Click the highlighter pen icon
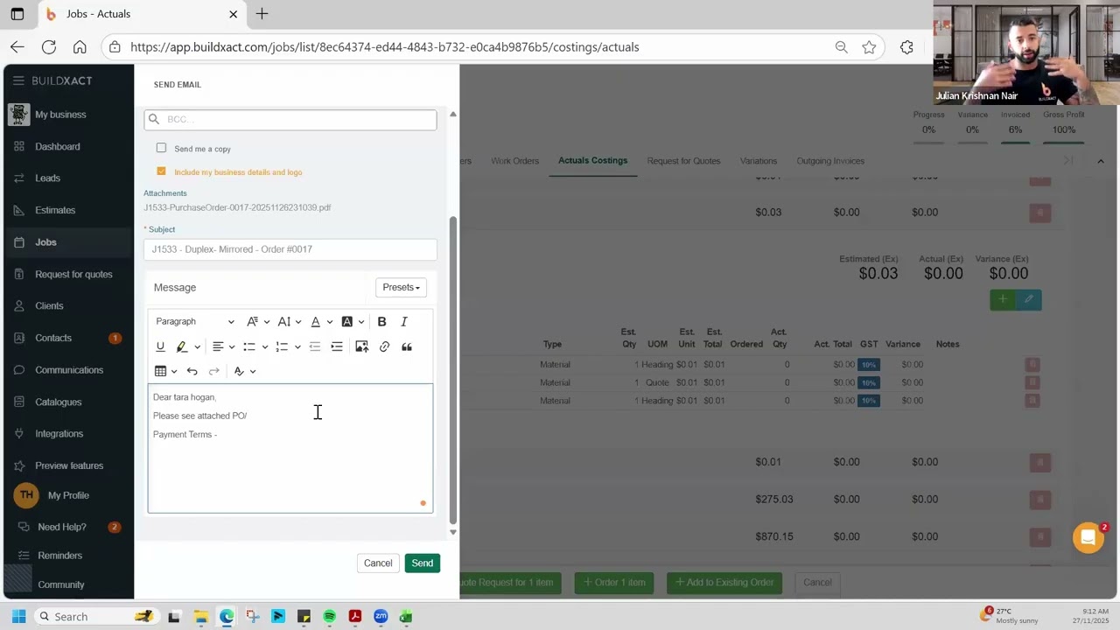 (182, 347)
